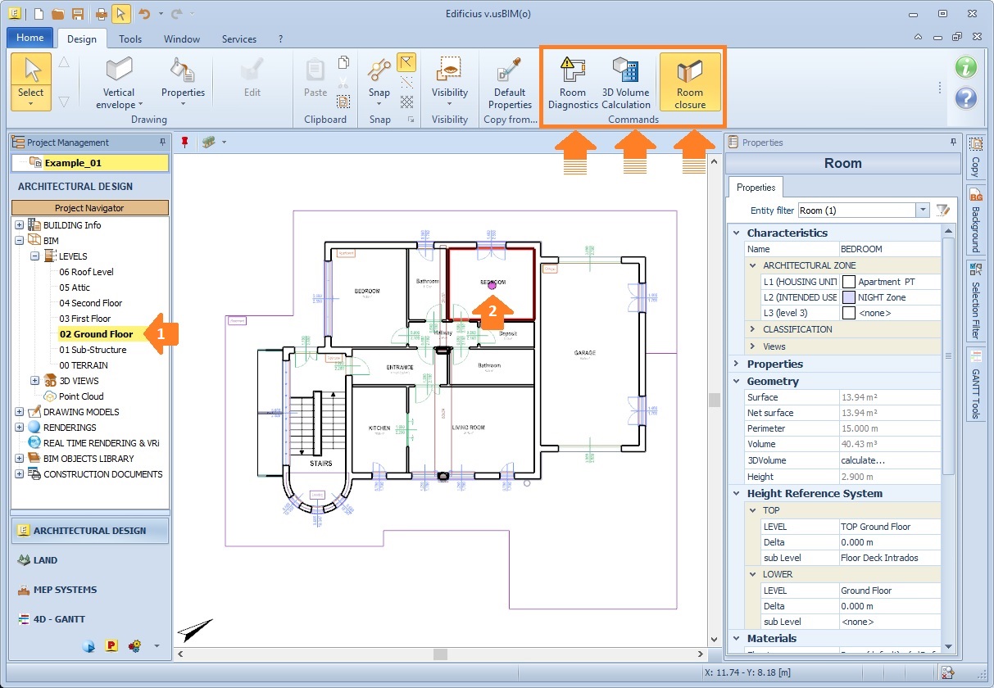Expand the CLASSIFICATION section
The width and height of the screenshot is (994, 688).
coord(752,329)
